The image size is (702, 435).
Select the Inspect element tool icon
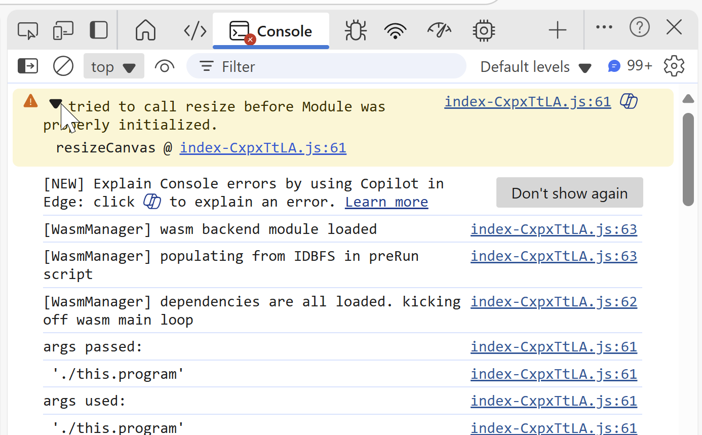click(x=27, y=31)
